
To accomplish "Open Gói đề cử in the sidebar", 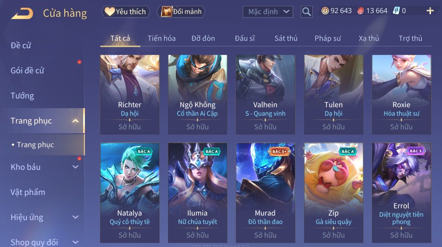I will (x=27, y=71).
